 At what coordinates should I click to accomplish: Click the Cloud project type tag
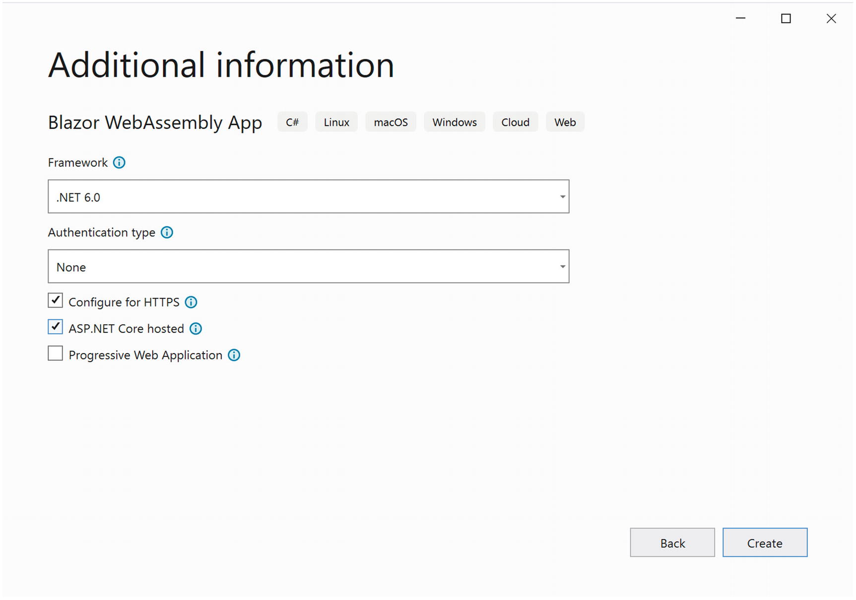click(515, 122)
